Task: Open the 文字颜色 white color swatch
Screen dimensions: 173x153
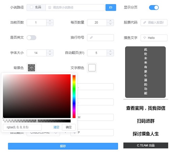Action: click(x=92, y=68)
